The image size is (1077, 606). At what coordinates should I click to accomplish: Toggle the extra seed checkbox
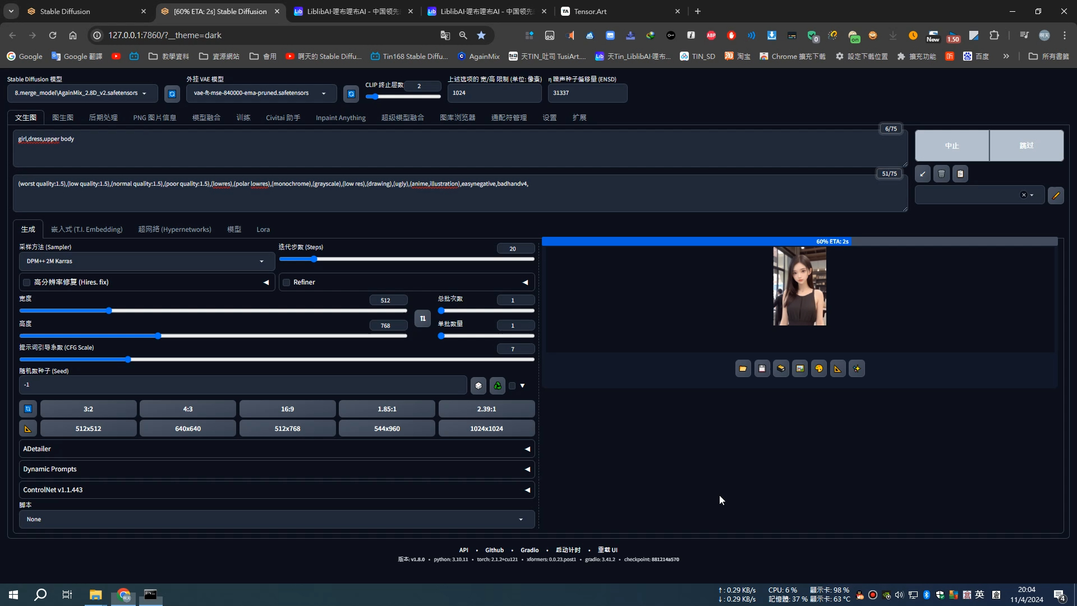point(512,385)
